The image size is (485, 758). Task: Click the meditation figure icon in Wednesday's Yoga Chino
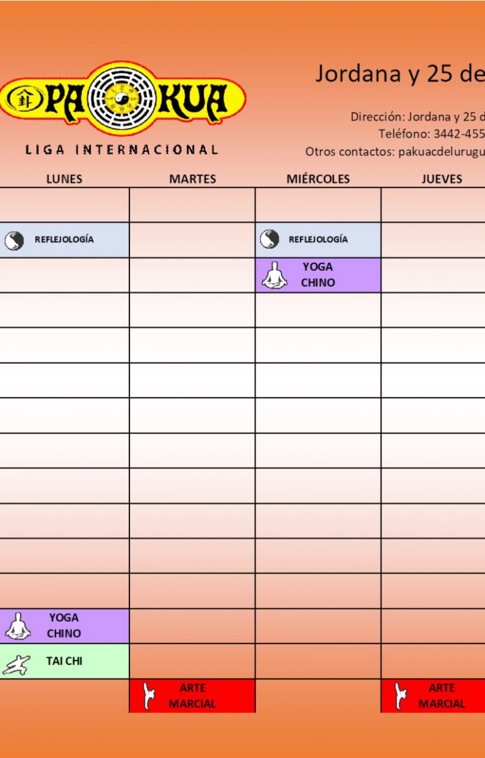275,275
